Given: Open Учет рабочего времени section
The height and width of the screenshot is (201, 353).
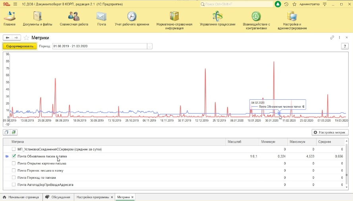Looking at the screenshot, I should tap(132, 19).
